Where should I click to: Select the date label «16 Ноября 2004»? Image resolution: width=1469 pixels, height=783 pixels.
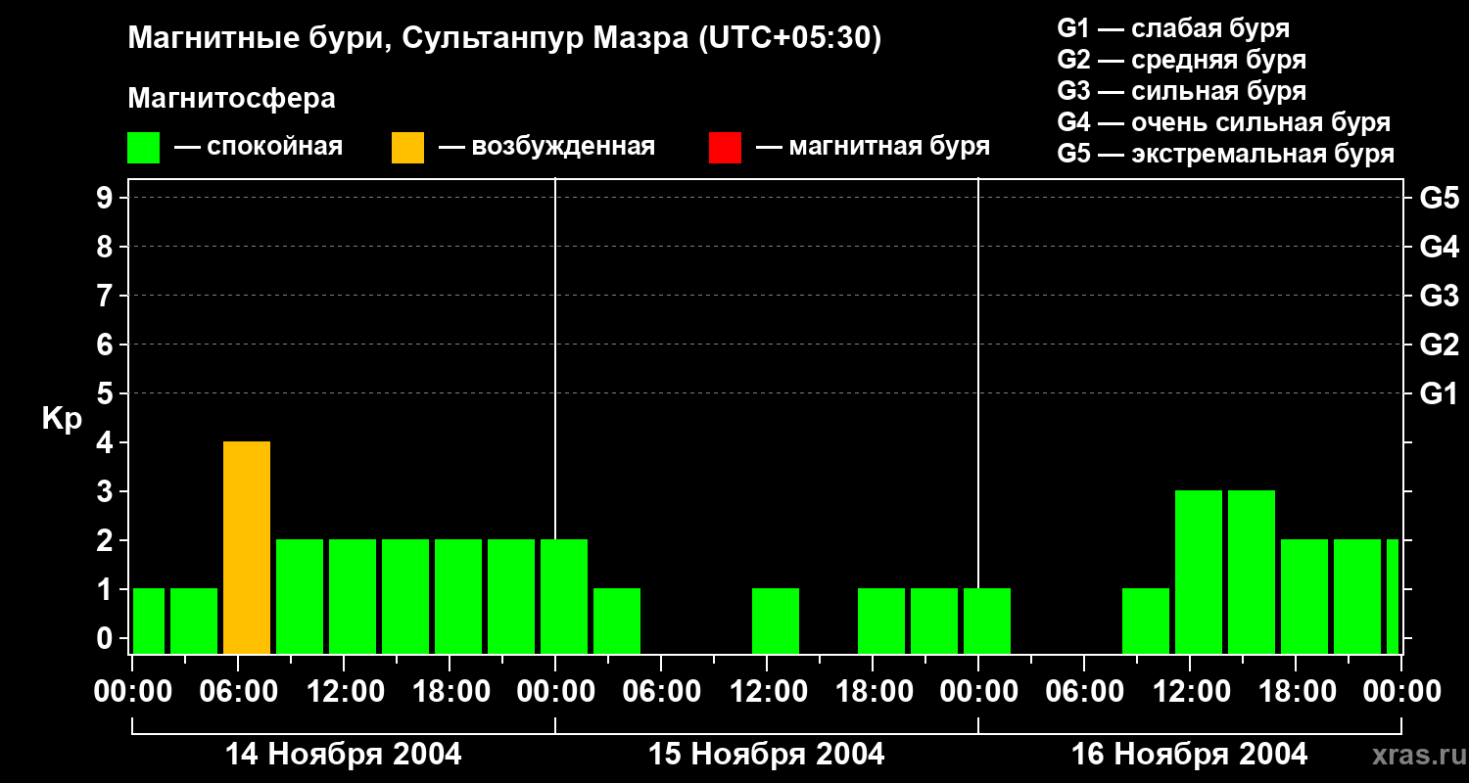[x=1190, y=755]
